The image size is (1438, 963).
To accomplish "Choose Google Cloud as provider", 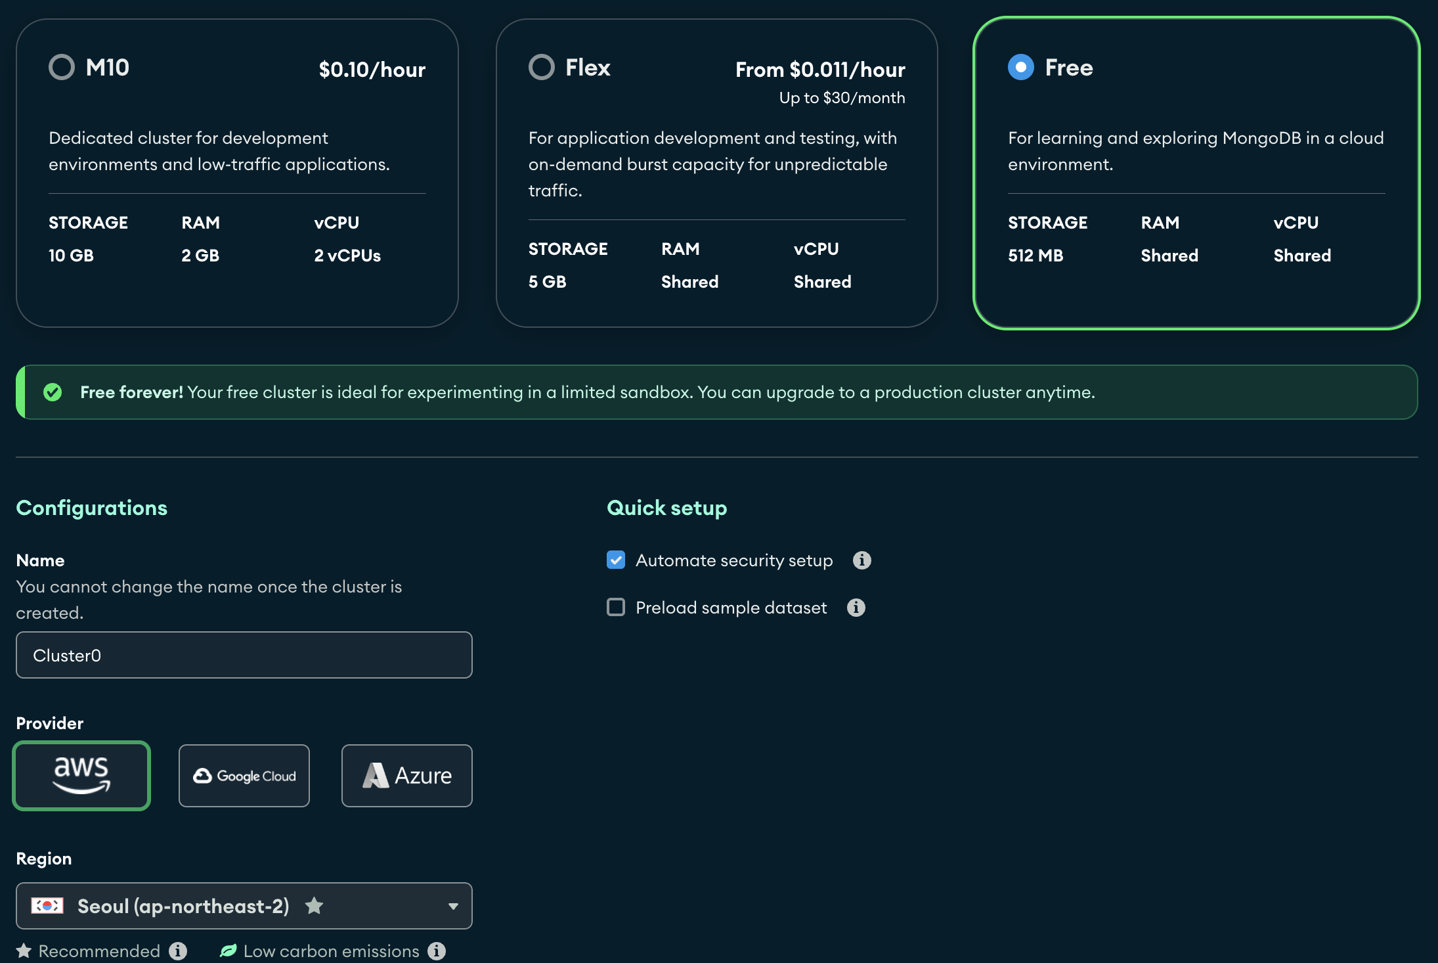I will (244, 775).
